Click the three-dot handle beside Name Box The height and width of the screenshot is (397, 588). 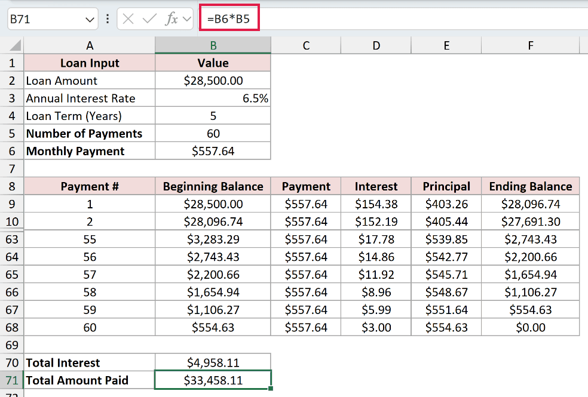point(108,19)
